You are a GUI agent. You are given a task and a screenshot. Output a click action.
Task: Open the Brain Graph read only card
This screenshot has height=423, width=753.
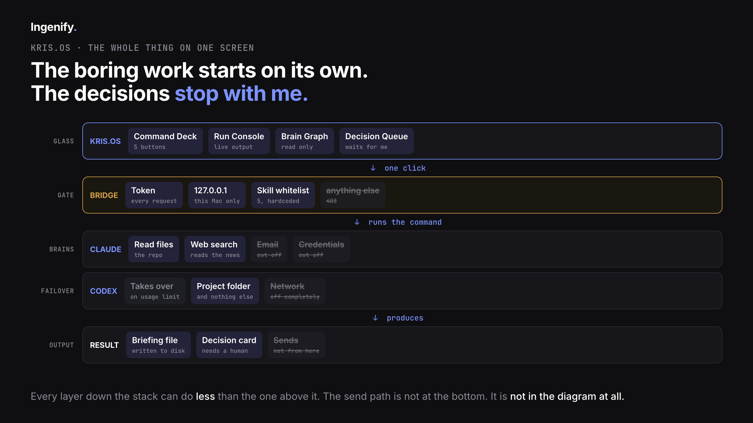pos(304,141)
